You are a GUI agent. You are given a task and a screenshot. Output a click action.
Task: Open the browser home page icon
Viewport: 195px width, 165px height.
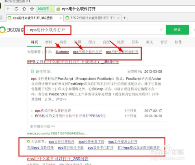click(x=24, y=9)
